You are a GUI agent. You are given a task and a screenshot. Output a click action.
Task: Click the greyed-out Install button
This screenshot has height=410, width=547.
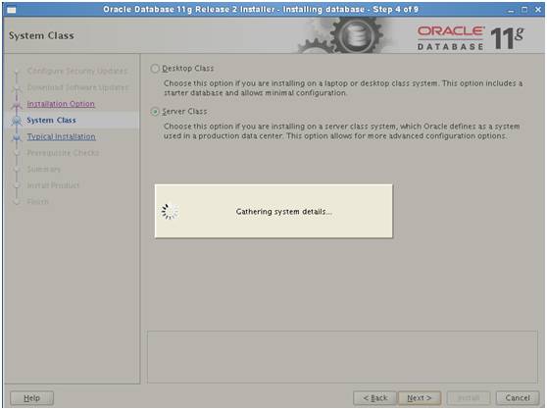point(469,398)
